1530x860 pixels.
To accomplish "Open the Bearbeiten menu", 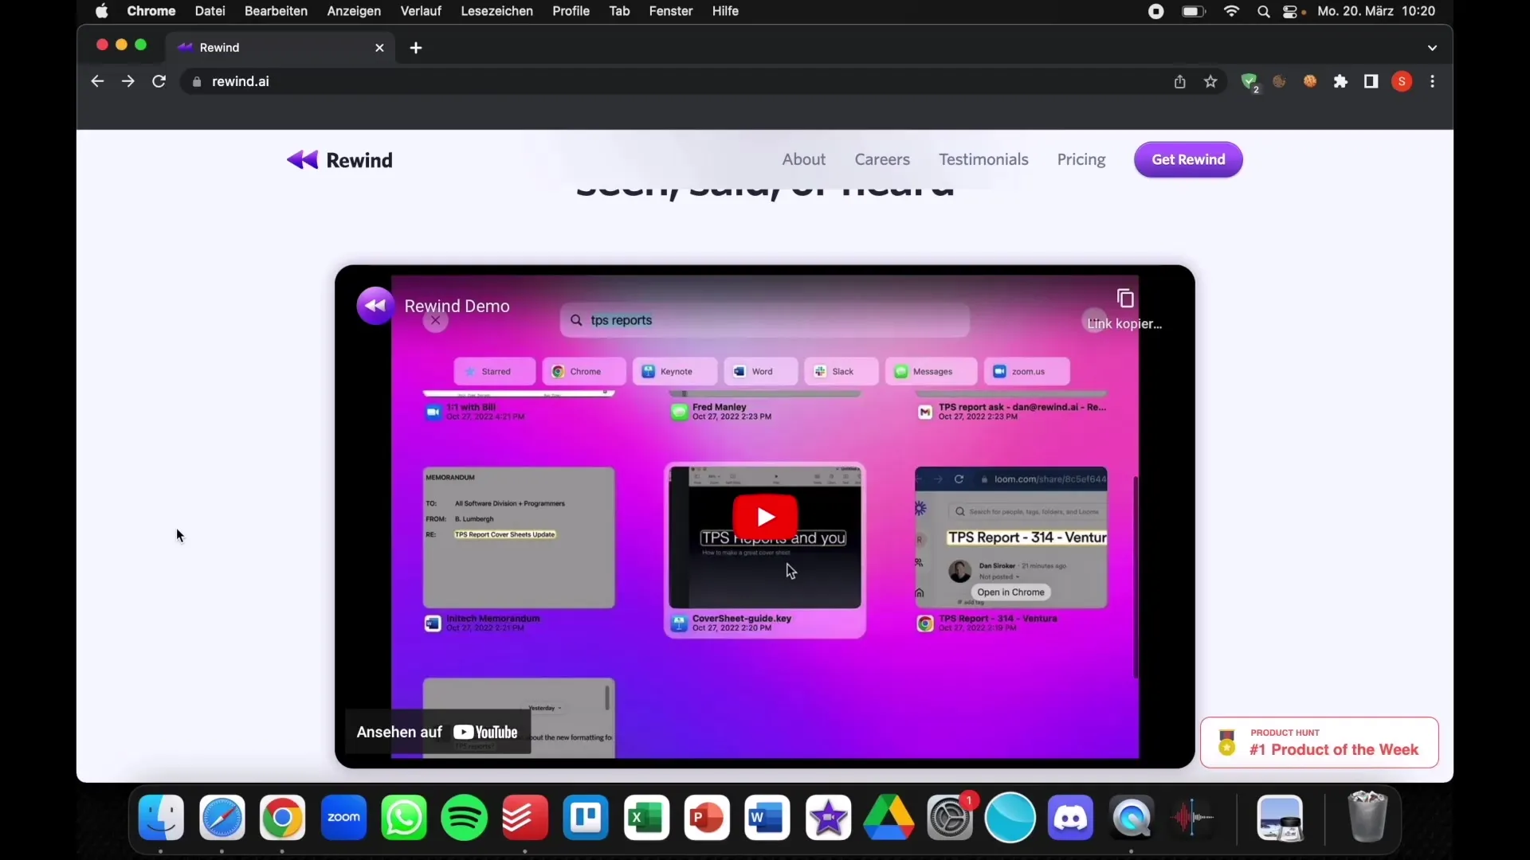I will coord(276,11).
